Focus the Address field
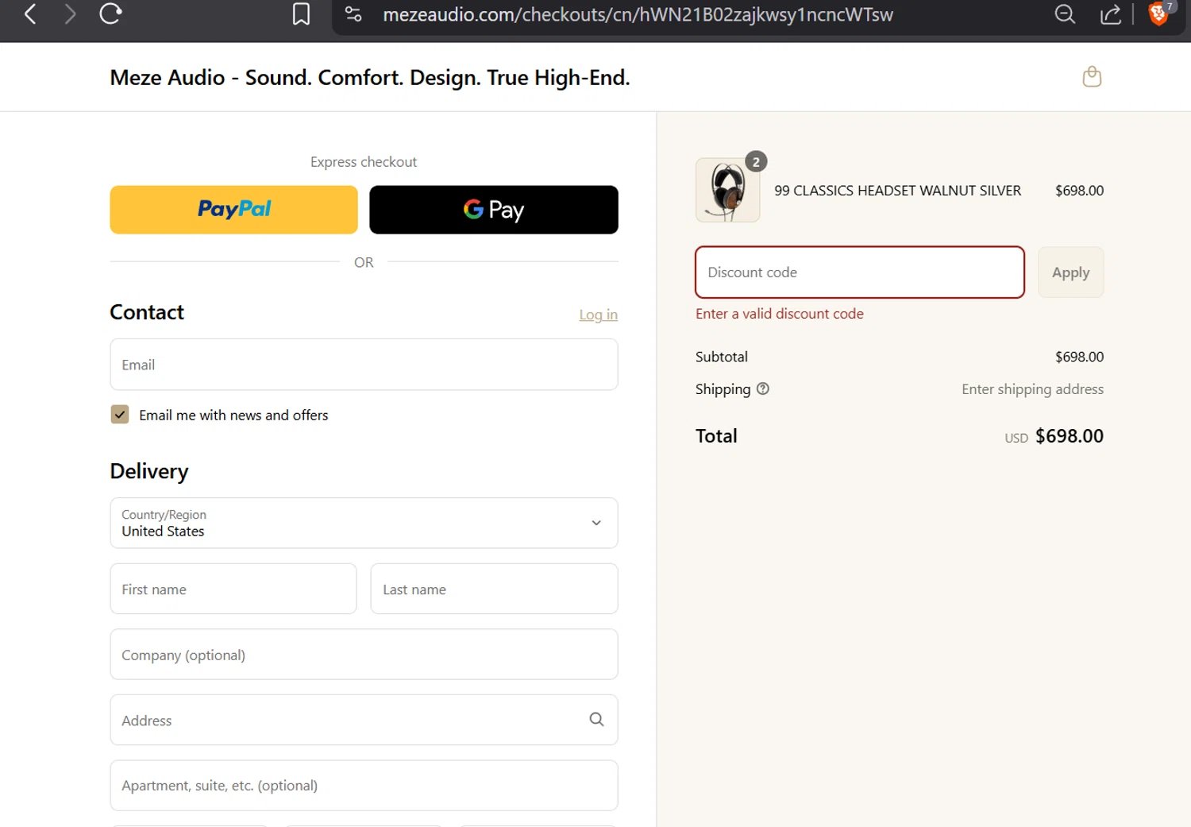The image size is (1191, 827). [364, 720]
